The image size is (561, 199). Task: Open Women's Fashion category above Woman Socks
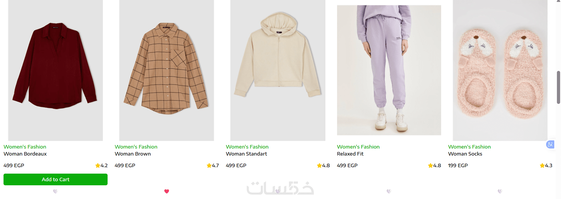[469, 147]
